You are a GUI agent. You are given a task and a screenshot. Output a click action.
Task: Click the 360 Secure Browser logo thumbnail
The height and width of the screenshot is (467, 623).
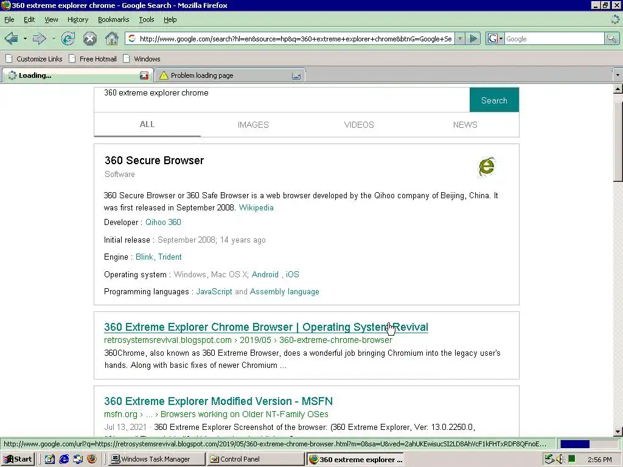(x=486, y=167)
